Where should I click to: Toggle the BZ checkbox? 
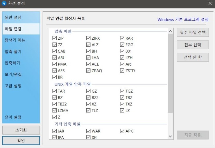point(54,97)
